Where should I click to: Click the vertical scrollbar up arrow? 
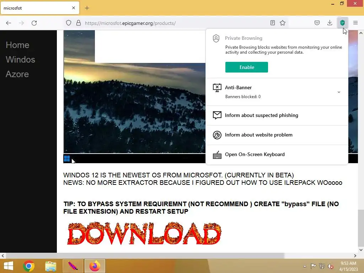[x=361, y=33]
